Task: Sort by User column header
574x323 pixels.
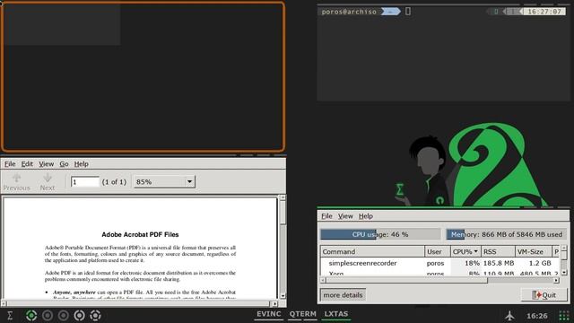Action: point(438,251)
